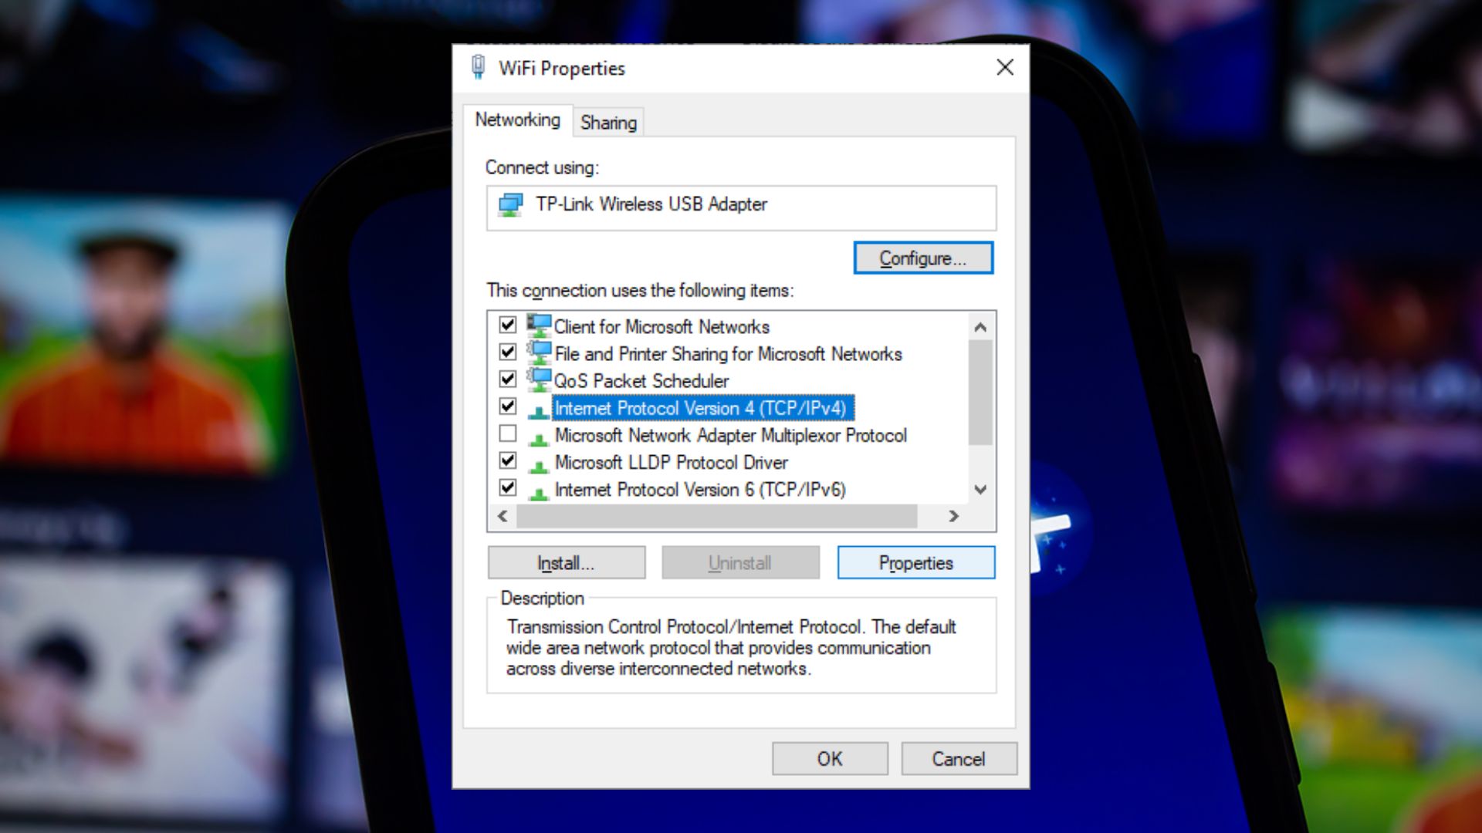Uncheck QoS Packet Scheduler checkbox
The image size is (1482, 833).
click(x=508, y=379)
